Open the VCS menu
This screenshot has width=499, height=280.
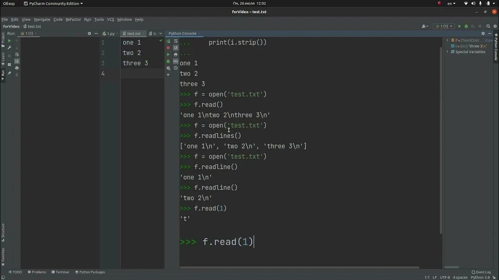[x=110, y=19]
